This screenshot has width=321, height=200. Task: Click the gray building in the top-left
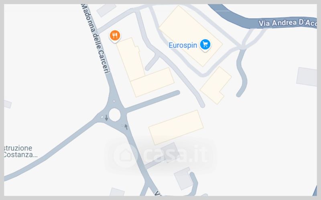106,10
